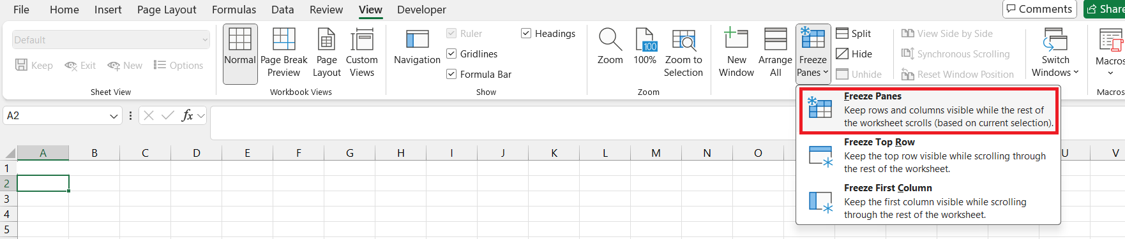Click View Side by Side
The width and height of the screenshot is (1125, 239).
point(947,34)
